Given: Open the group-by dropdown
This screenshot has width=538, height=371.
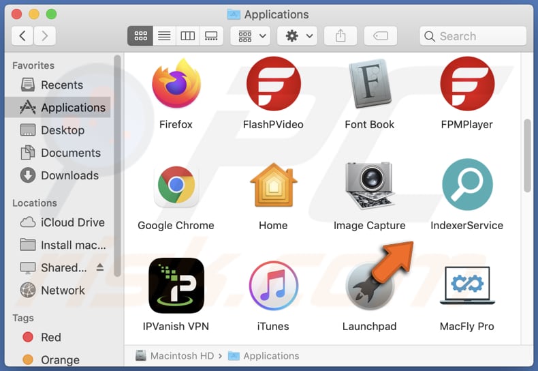Looking at the screenshot, I should coord(251,35).
